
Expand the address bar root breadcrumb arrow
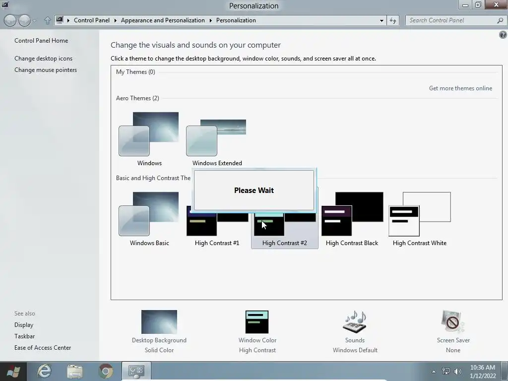click(68, 20)
